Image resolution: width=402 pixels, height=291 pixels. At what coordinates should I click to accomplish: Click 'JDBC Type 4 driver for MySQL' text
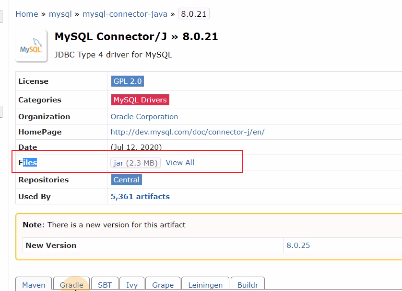[x=113, y=55]
